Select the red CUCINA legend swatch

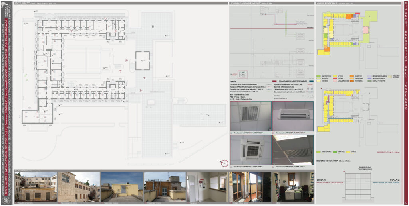pyautogui.click(x=335, y=78)
